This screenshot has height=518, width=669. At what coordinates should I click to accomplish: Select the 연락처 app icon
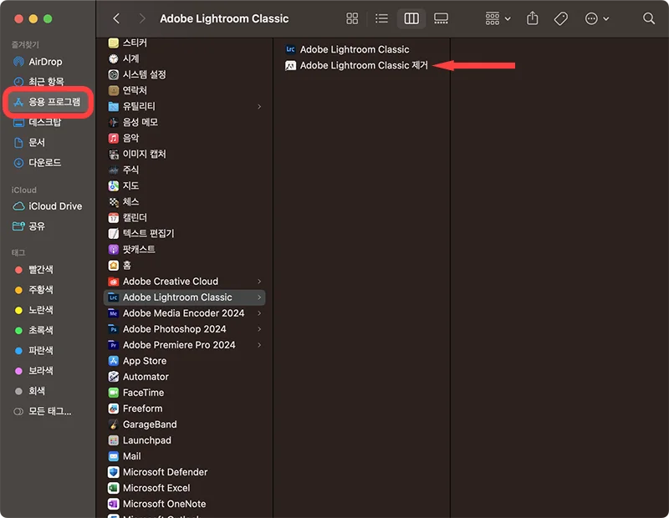click(113, 90)
